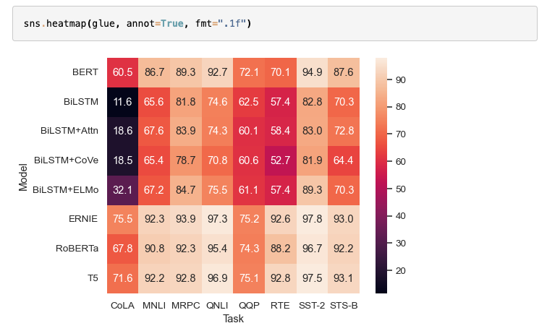547x331 pixels.
Task: Click the Model y-axis title
Action: coord(22,176)
